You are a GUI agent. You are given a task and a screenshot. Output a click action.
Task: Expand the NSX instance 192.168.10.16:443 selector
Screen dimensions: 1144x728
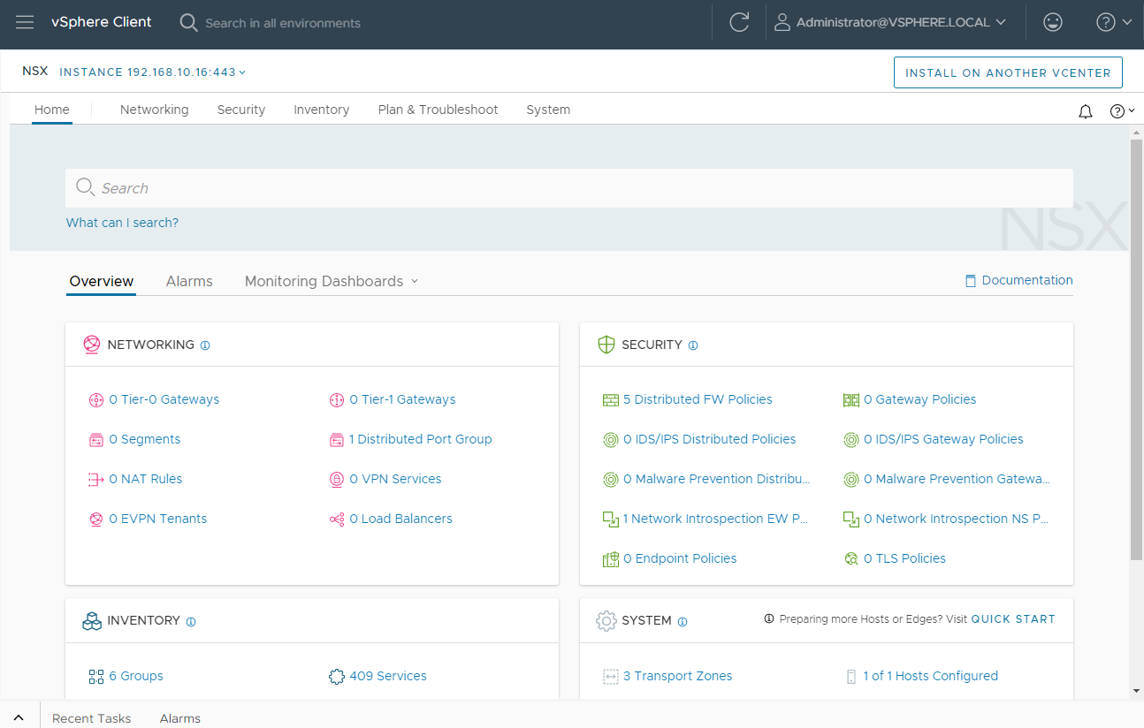[153, 72]
